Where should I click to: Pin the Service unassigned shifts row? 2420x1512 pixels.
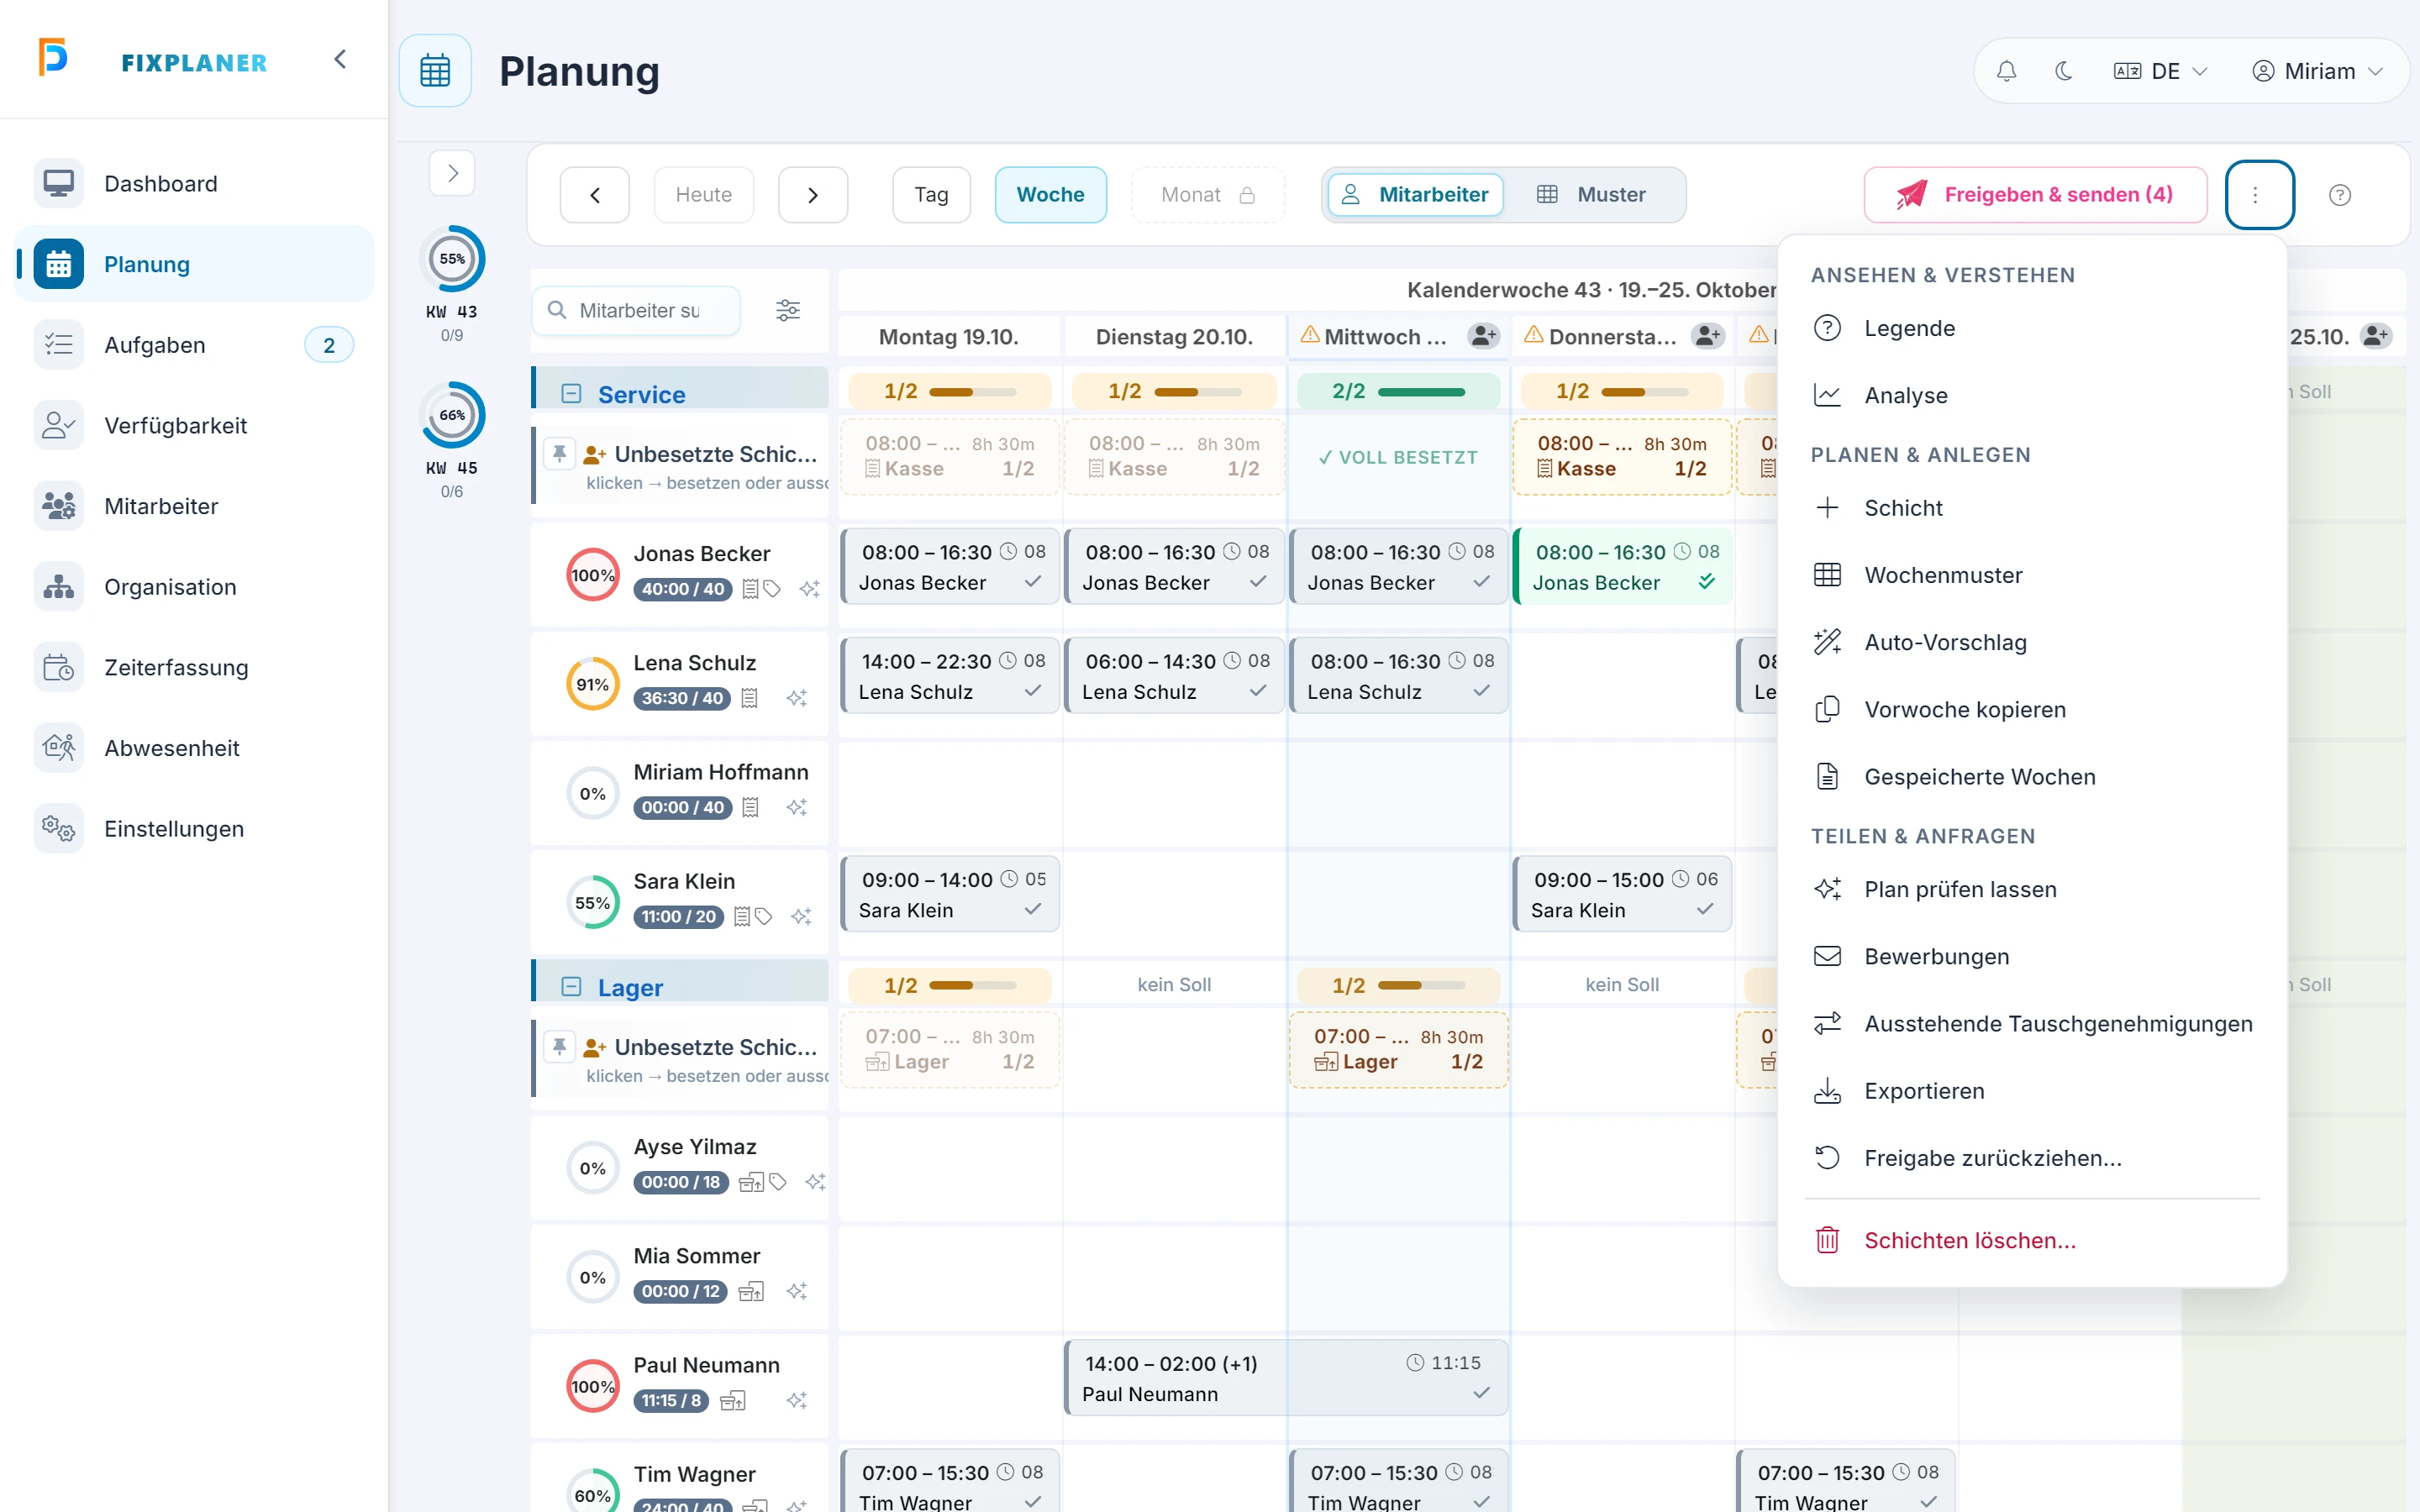(560, 454)
